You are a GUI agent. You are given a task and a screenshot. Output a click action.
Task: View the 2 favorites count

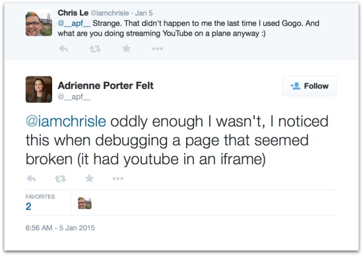[28, 207]
